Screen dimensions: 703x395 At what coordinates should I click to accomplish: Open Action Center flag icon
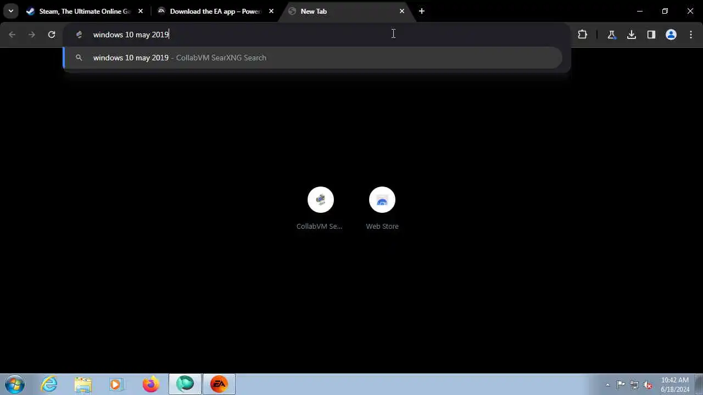(x=621, y=385)
